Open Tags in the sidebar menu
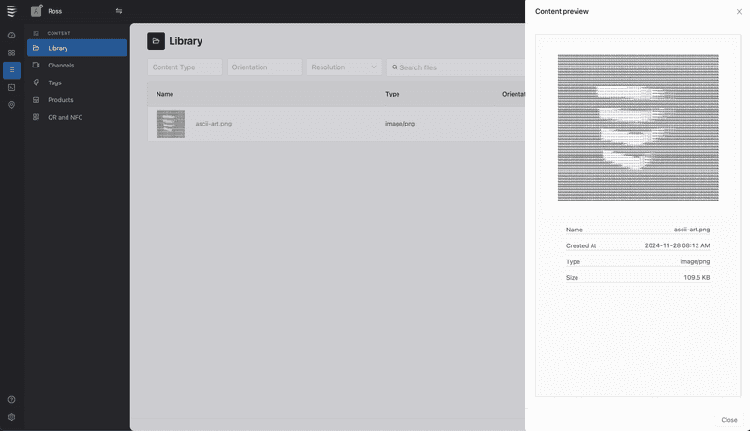Viewport: 750px width, 431px height. point(54,82)
